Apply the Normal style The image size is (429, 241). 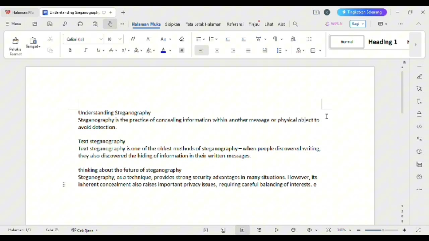[347, 42]
